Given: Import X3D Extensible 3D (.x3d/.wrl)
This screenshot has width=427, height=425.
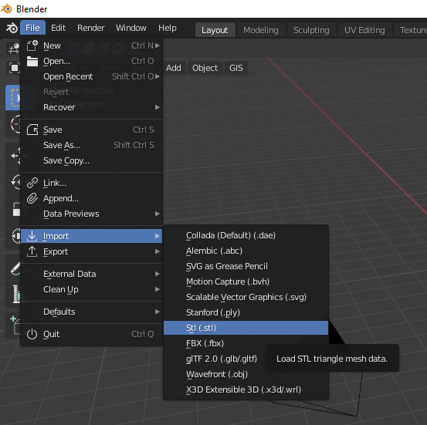Looking at the screenshot, I should click(246, 390).
